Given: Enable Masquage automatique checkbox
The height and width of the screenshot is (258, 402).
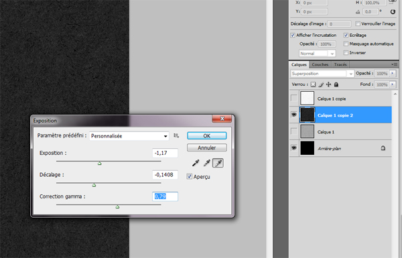Looking at the screenshot, I should pyautogui.click(x=346, y=44).
